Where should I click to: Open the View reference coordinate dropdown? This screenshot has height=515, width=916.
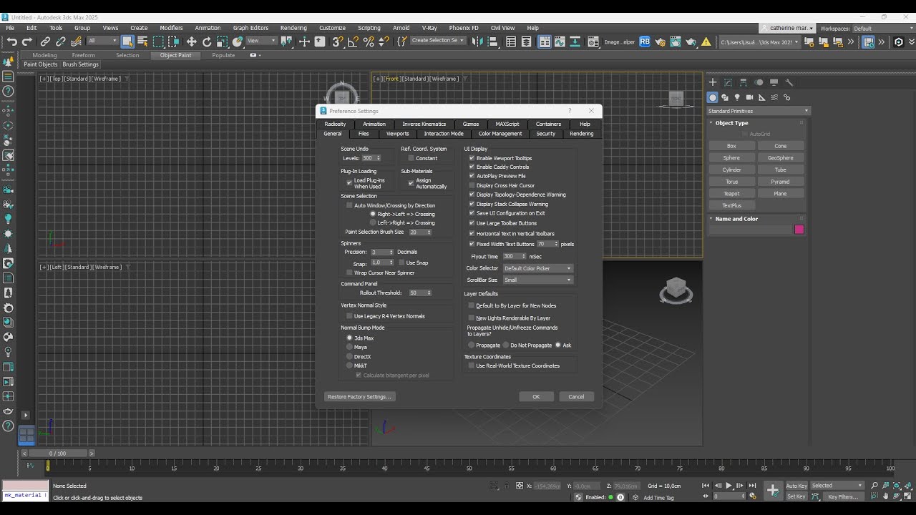[262, 41]
